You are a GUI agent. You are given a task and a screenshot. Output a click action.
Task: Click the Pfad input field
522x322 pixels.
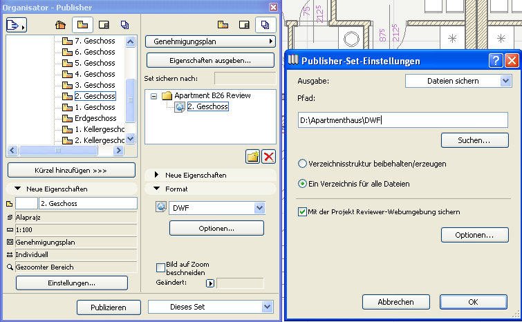pyautogui.click(x=403, y=120)
